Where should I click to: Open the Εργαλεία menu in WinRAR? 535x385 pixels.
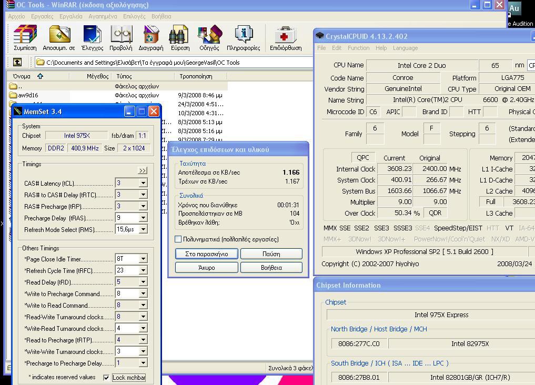[x=70, y=16]
